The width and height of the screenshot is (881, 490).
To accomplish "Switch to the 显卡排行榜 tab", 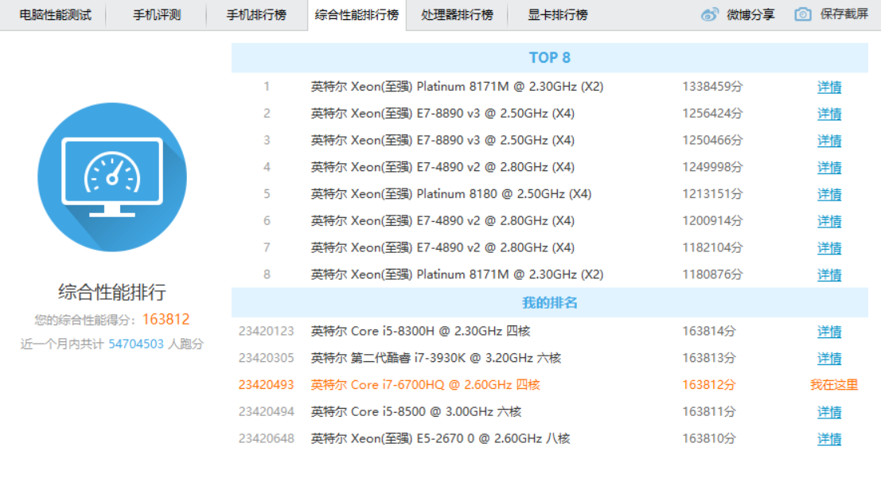I will click(557, 14).
